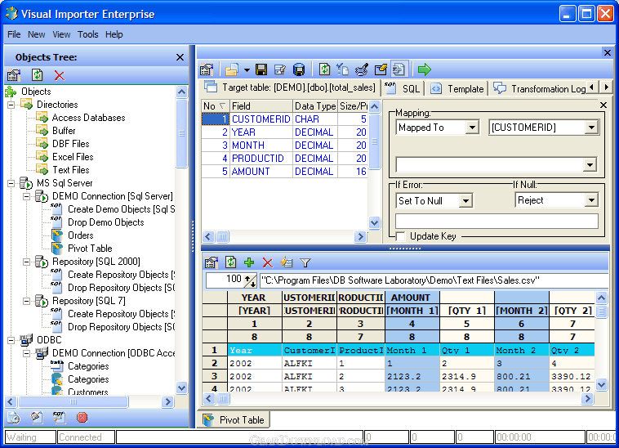Switch to the Transformation Log tab
This screenshot has height=448, width=619.
(x=539, y=88)
